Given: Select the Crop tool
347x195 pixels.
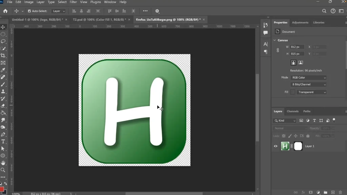Looking at the screenshot, I should (x=3, y=56).
